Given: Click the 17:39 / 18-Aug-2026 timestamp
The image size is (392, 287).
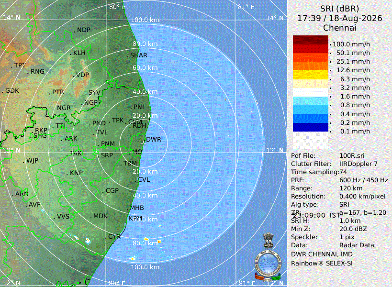Looking at the screenshot, I should pos(339,18).
